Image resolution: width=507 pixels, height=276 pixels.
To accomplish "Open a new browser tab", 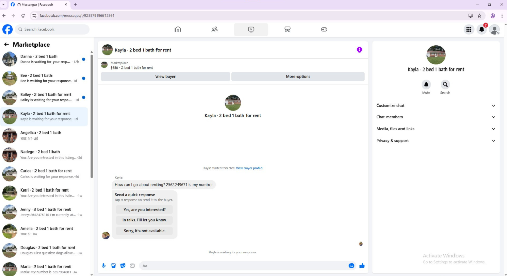I will click(x=75, y=5).
